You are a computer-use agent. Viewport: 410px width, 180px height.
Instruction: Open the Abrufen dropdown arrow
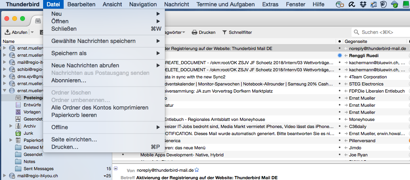pos(32,32)
